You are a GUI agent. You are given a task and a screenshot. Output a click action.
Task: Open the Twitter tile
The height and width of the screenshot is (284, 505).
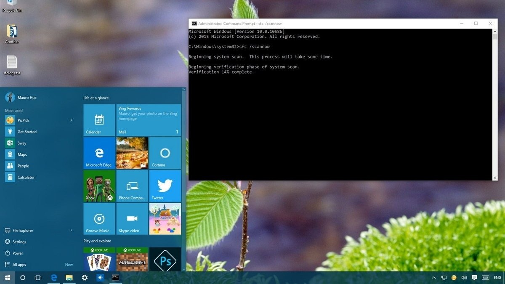(x=165, y=186)
